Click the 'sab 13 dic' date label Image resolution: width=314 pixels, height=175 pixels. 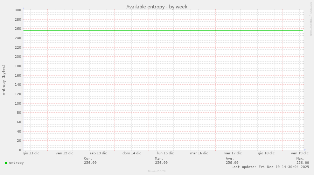[98, 153]
